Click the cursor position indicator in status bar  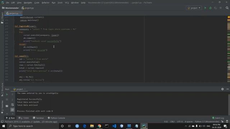pos(166,122)
